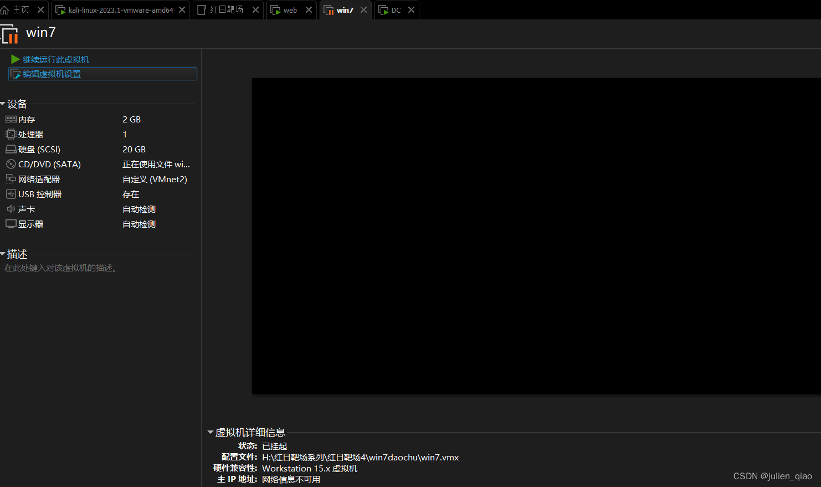
Task: Close the 红日靶场 tab
Action: click(x=255, y=10)
